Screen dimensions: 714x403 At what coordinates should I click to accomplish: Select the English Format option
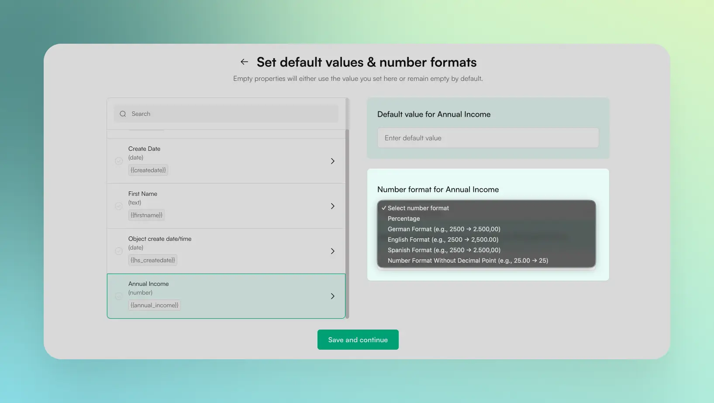point(443,240)
